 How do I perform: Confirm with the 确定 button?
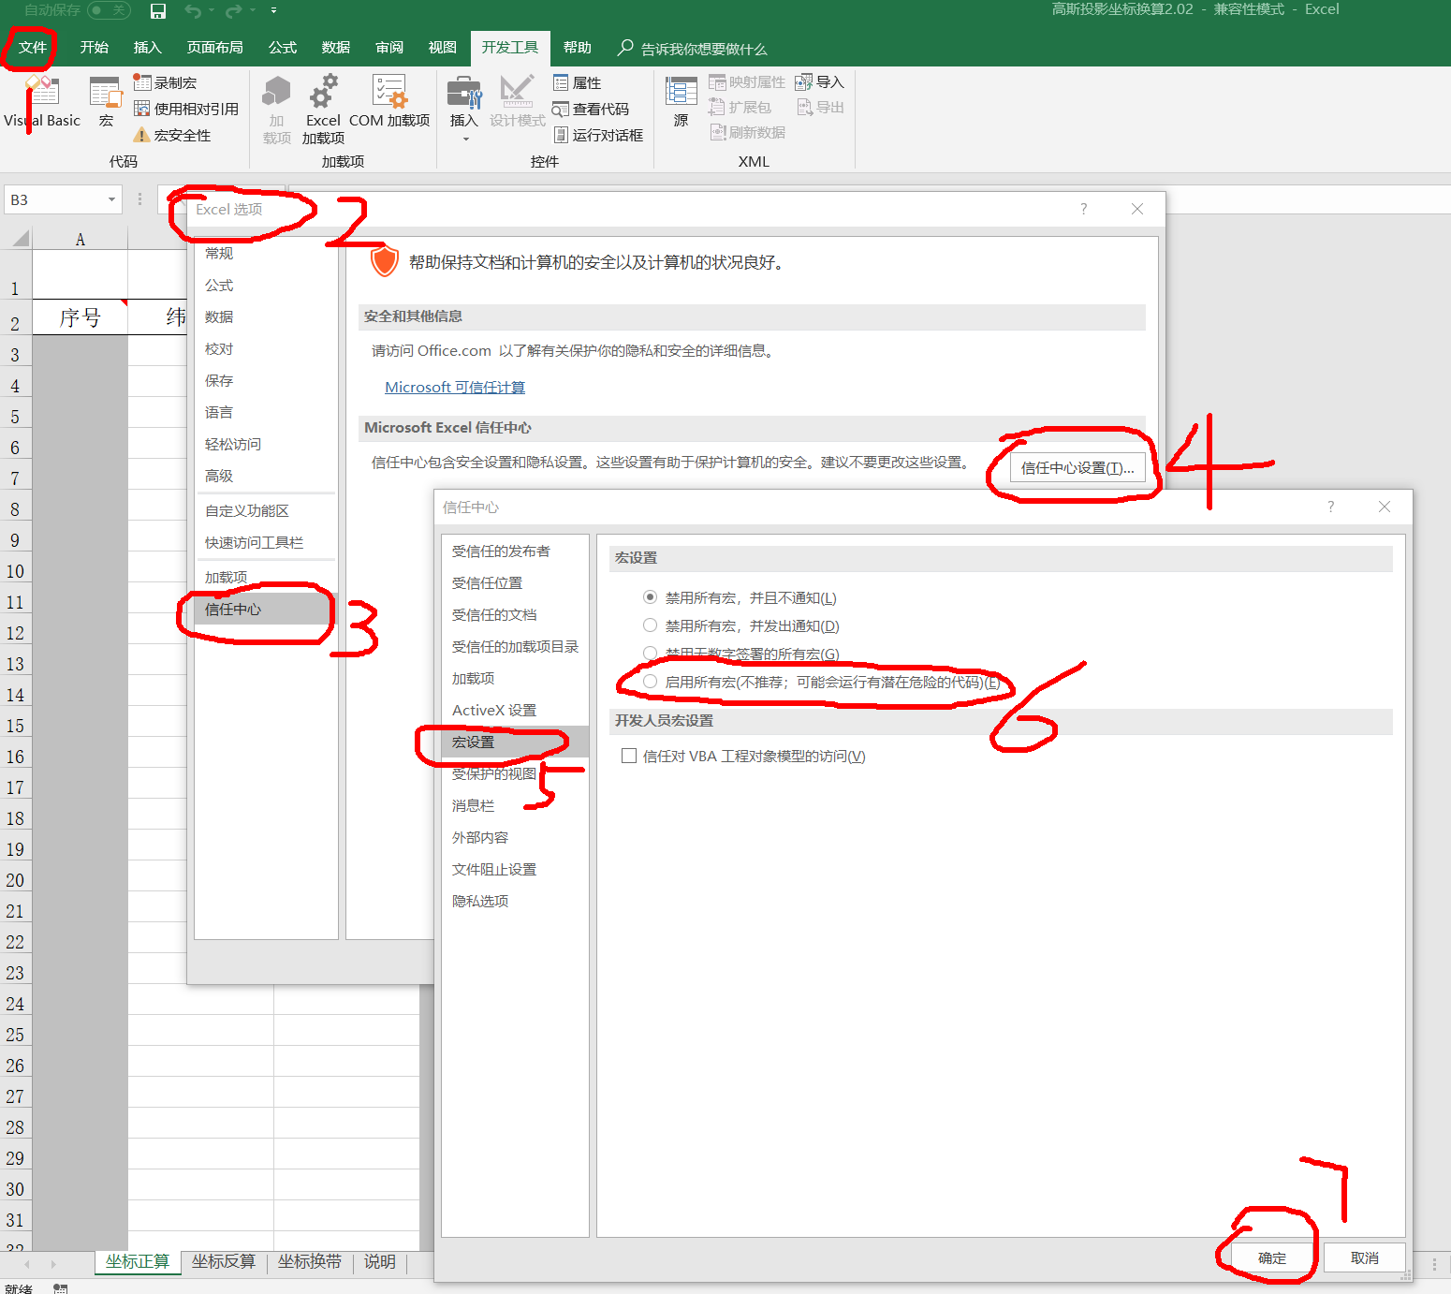click(x=1272, y=1257)
